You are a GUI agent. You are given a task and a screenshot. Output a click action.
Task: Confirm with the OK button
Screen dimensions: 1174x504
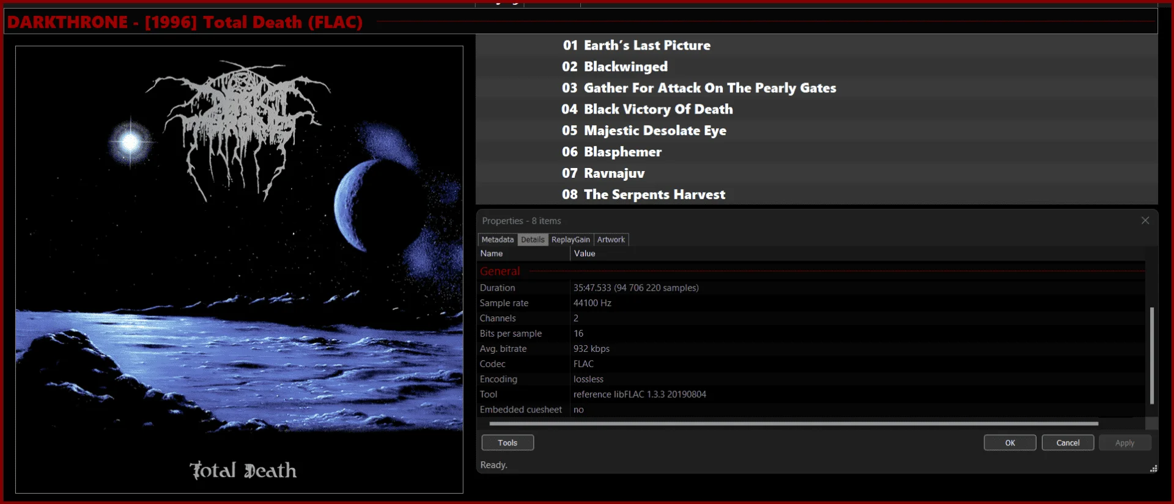click(1010, 442)
